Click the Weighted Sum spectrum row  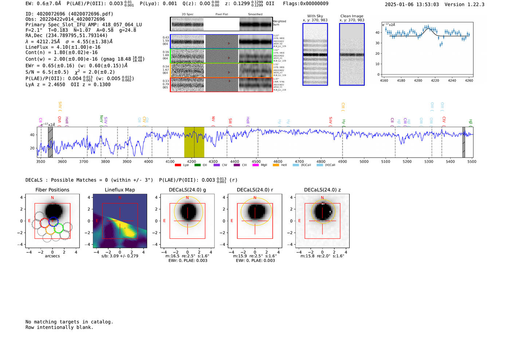coord(221,24)
